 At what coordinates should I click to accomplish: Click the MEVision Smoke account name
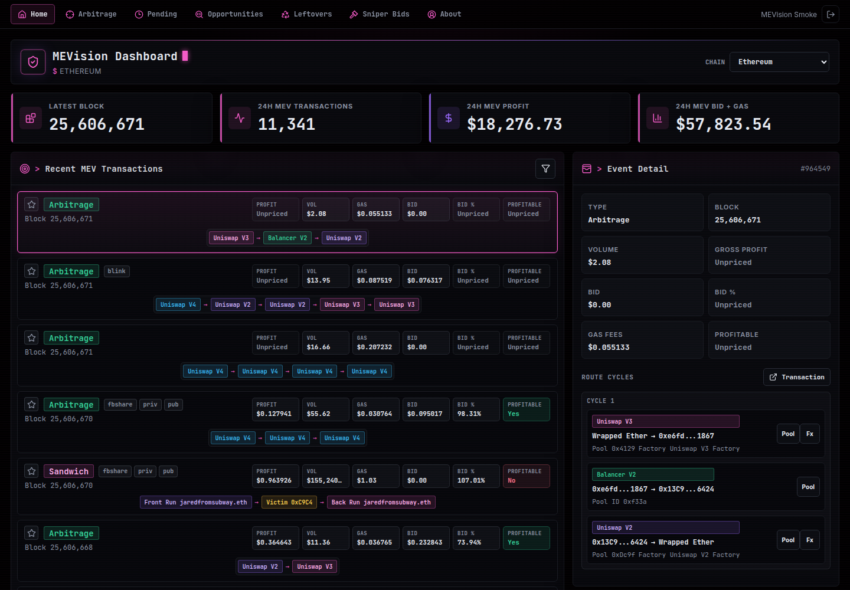point(789,14)
